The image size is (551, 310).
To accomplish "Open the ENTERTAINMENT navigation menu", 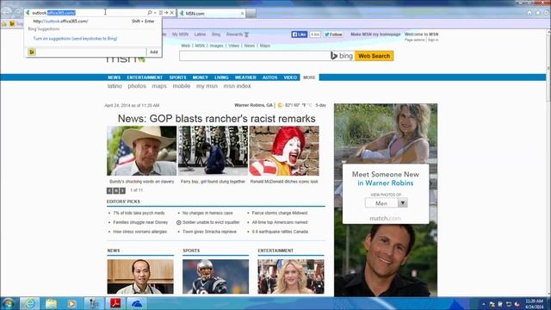I will pyautogui.click(x=145, y=77).
